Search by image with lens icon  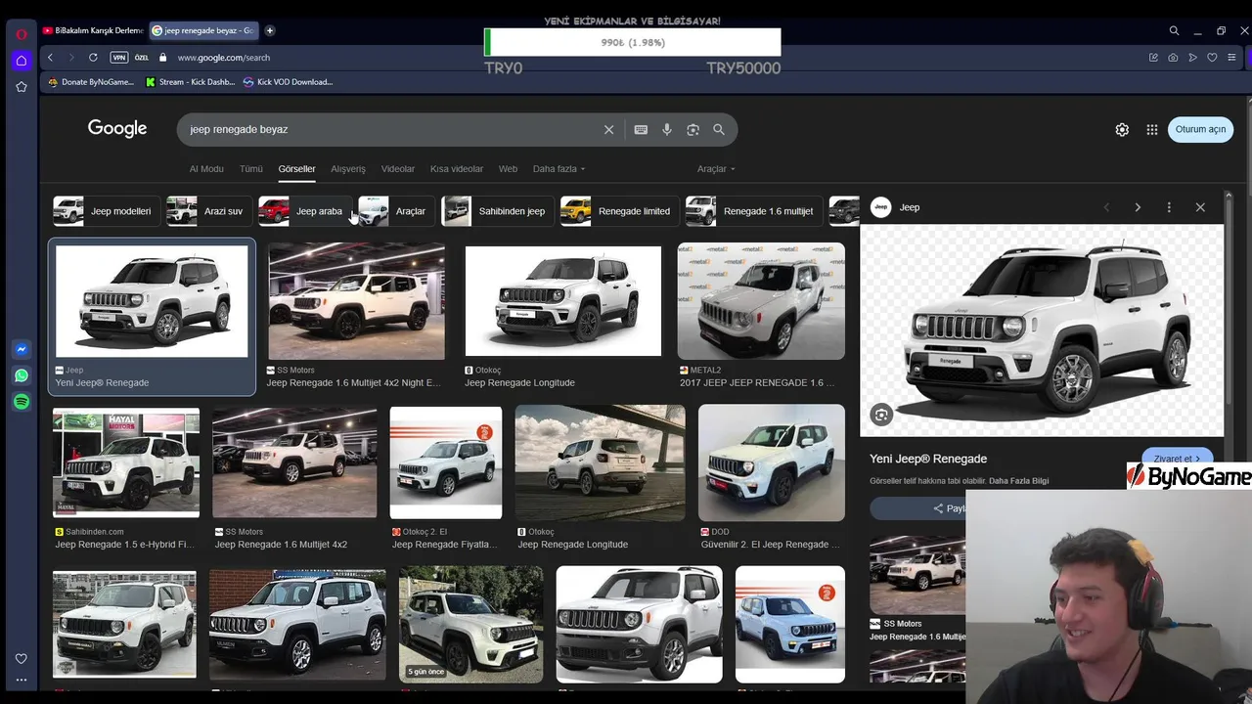693,129
